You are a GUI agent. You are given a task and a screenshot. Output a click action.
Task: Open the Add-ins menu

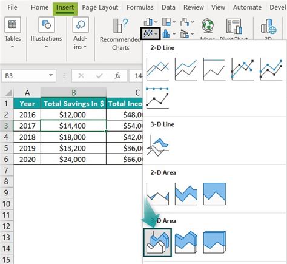[81, 33]
